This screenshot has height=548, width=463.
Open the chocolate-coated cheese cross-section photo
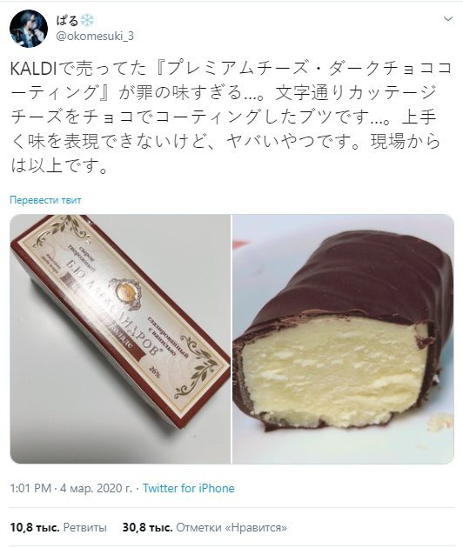pos(344,339)
